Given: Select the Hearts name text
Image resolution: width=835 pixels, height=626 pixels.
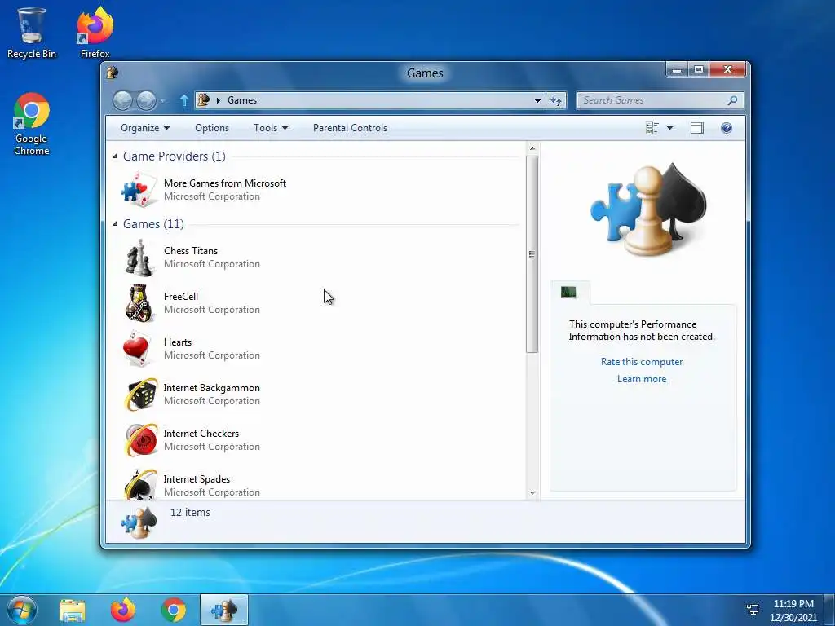Looking at the screenshot, I should pos(177,342).
